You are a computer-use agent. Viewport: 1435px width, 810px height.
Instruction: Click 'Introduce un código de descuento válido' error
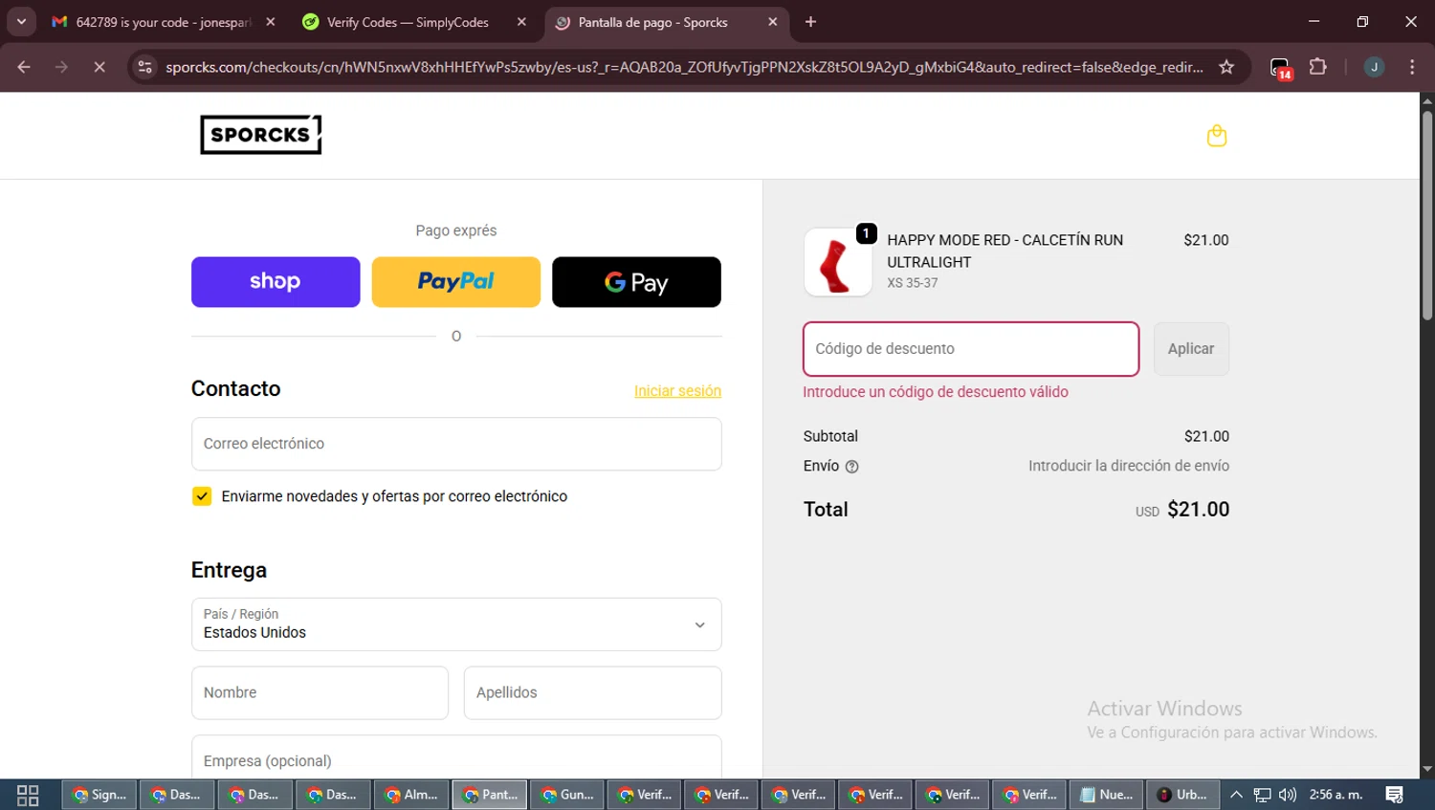click(x=936, y=392)
